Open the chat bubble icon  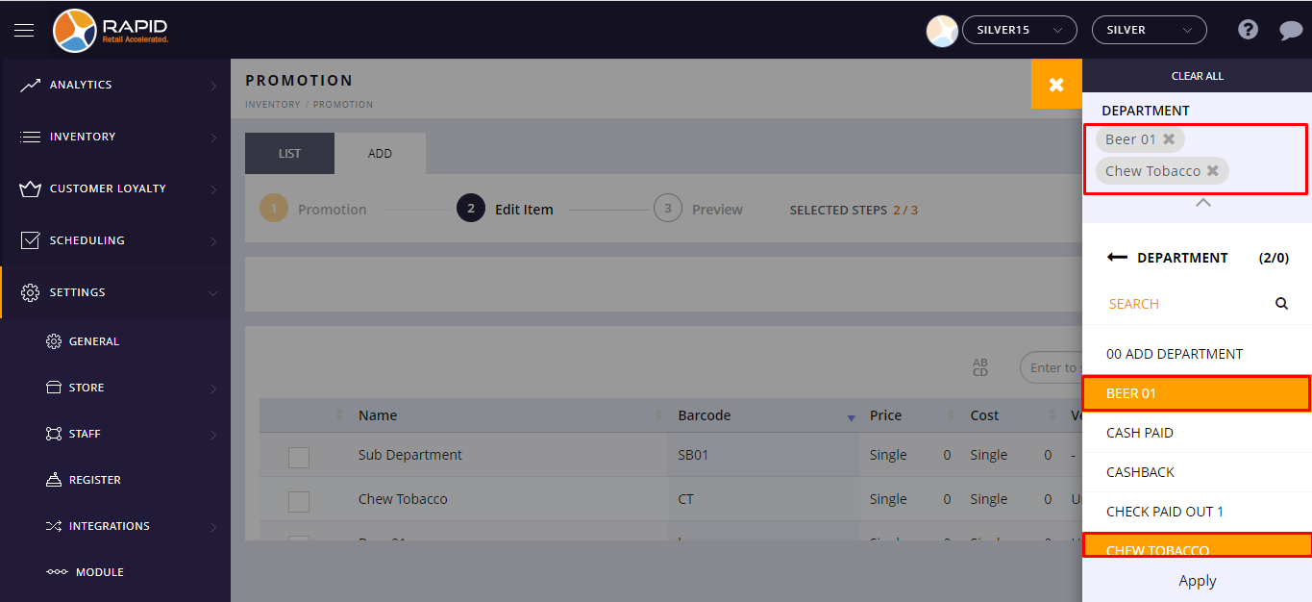[1290, 31]
